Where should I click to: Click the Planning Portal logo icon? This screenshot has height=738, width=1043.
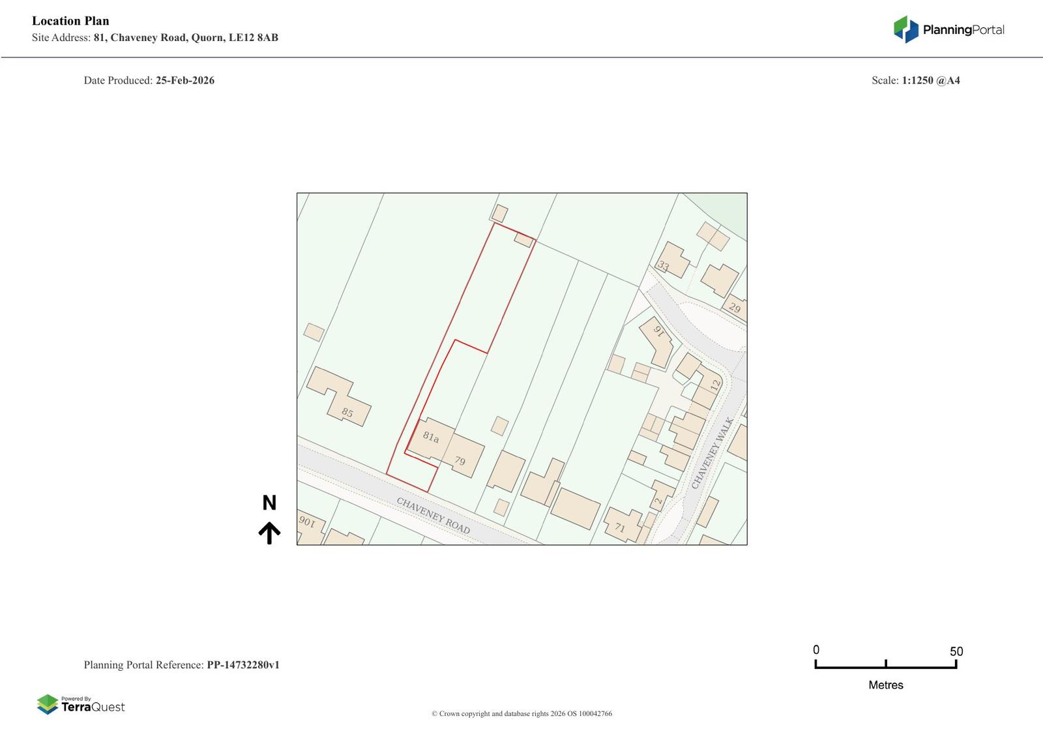pos(905,29)
